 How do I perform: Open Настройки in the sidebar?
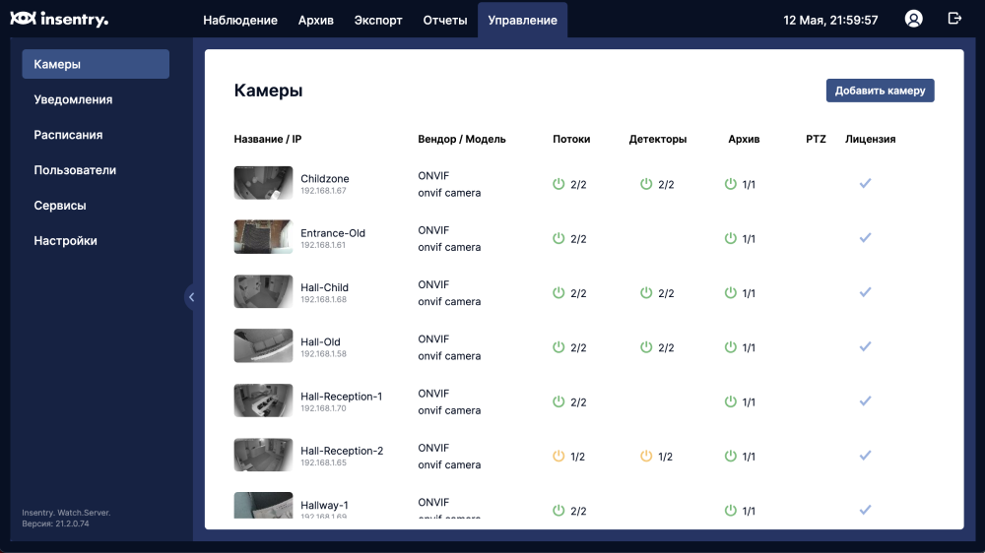65,240
